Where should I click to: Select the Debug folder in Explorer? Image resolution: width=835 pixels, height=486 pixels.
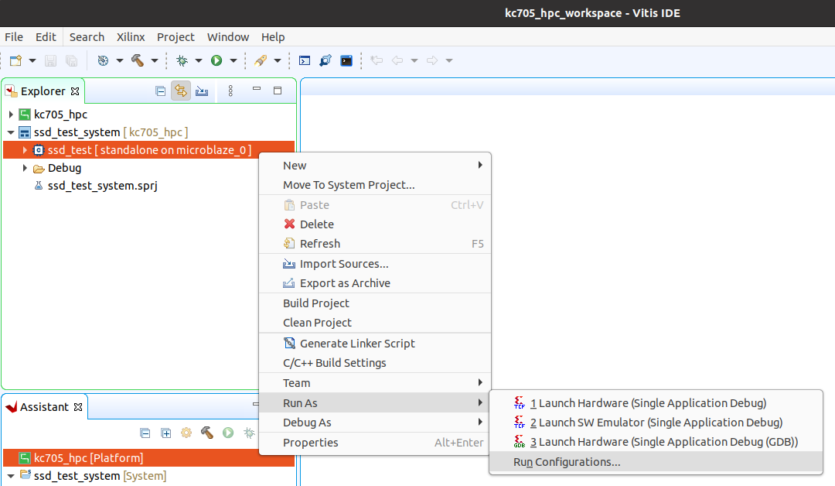pyautogui.click(x=64, y=168)
